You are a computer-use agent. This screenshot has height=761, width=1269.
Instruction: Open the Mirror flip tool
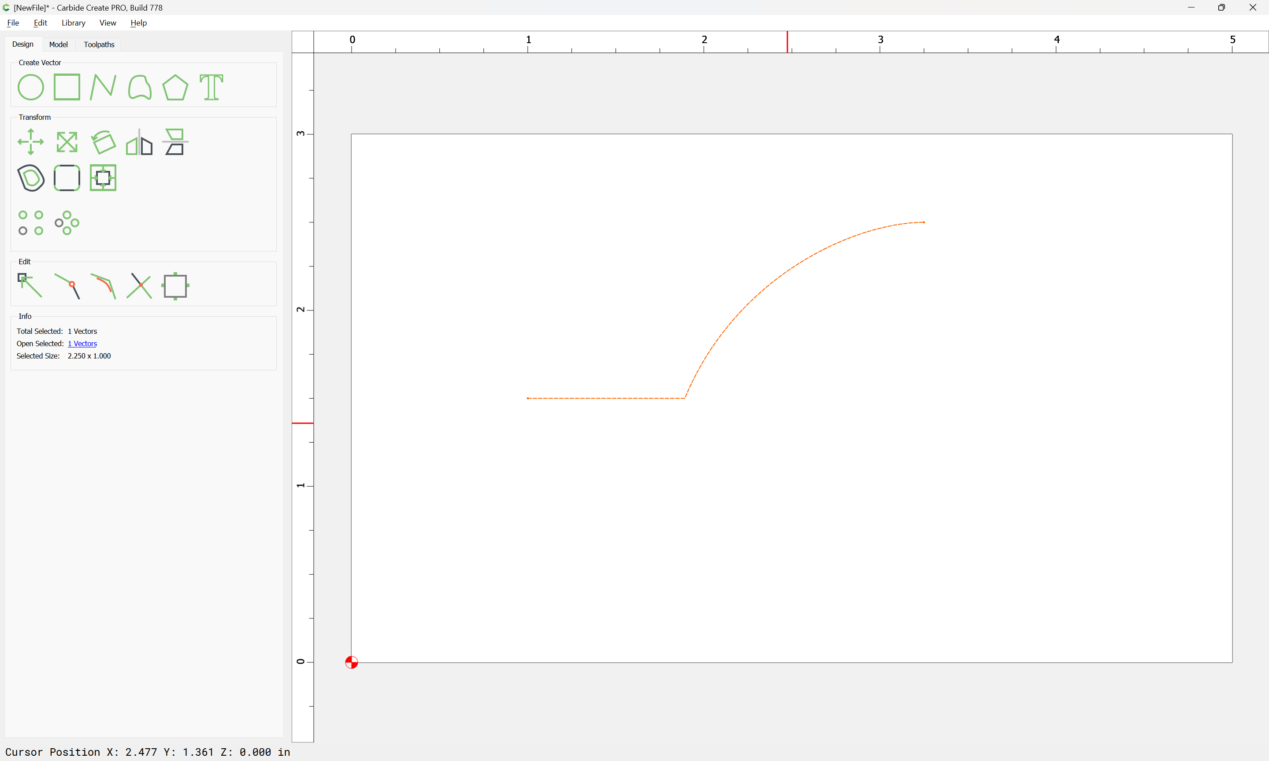point(140,142)
